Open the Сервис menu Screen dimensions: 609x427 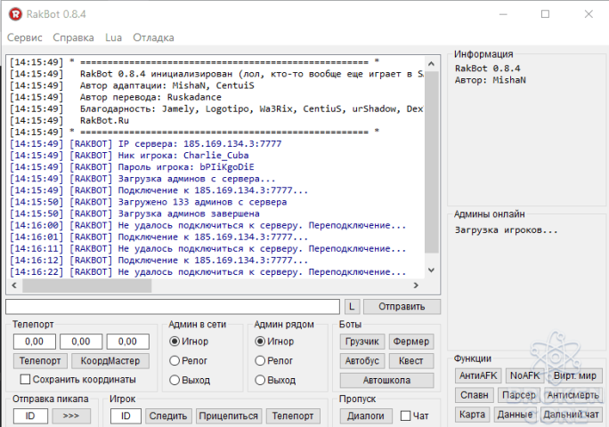click(24, 37)
